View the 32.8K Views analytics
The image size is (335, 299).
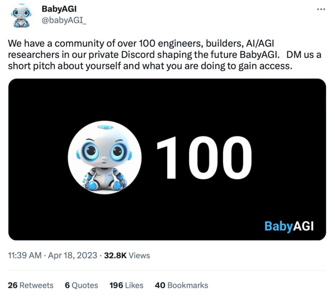point(127,256)
